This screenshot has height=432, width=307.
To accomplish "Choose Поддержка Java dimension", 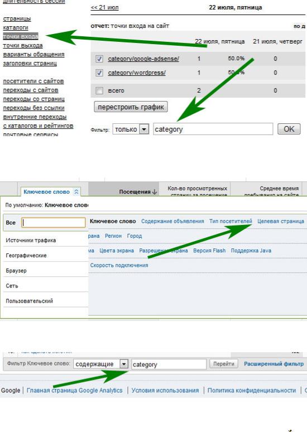I will [251, 251].
